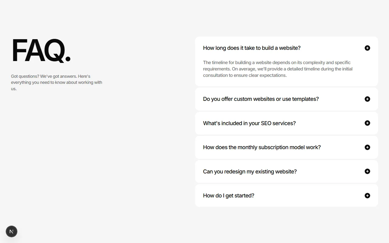389x243 pixels.
Task: Click the website timeline answer text
Action: [278, 69]
